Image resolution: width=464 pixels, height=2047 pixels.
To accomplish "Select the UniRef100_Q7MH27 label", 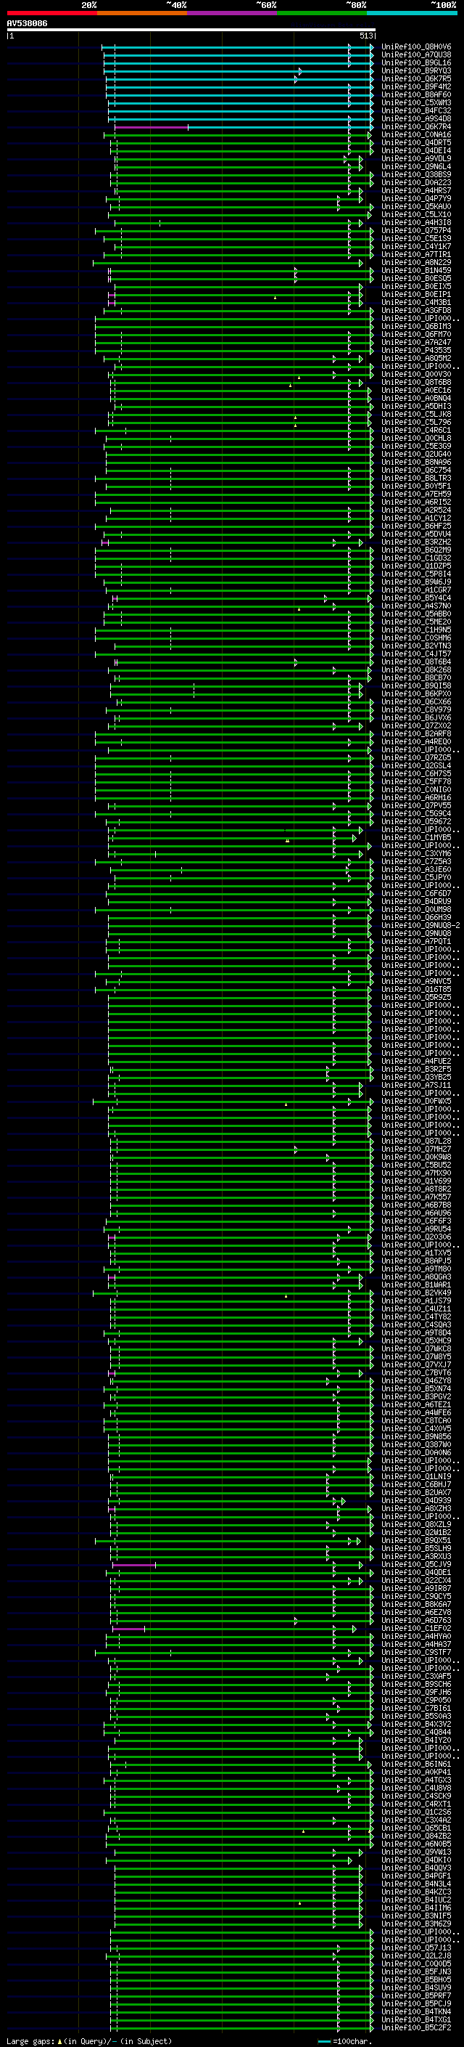I will pyautogui.click(x=415, y=1149).
